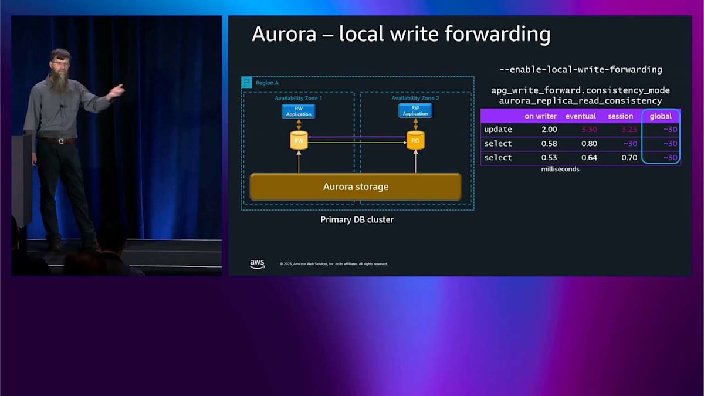Click the "Primary DB cluster" caption
Image resolution: width=704 pixels, height=396 pixels.
pos(357,219)
